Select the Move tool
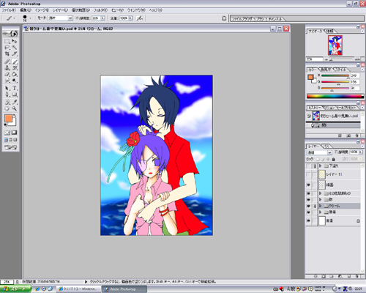 coord(15,41)
